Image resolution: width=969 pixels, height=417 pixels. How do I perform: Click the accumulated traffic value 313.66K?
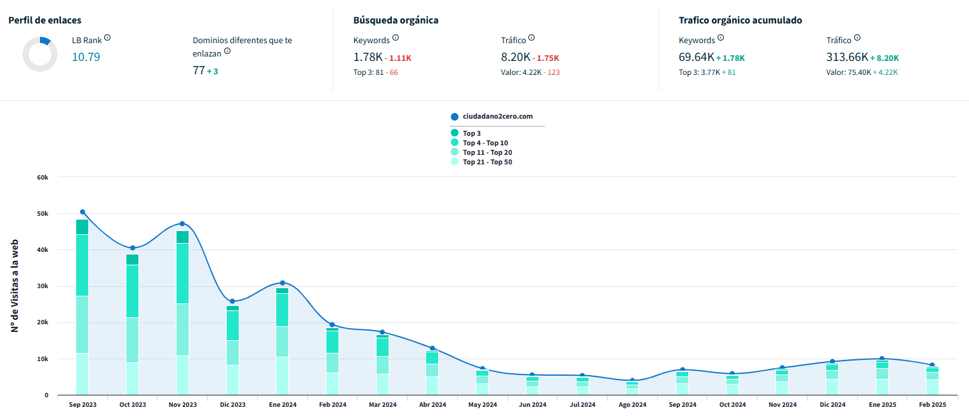click(847, 57)
